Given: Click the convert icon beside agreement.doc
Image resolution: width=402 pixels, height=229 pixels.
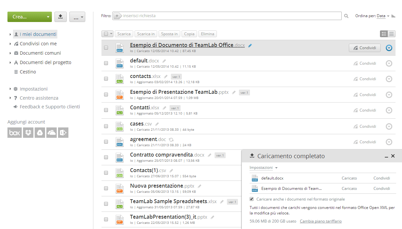Looking at the screenshot, I should [x=171, y=140].
